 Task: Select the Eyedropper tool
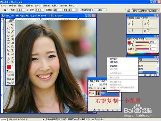click(x=12, y=58)
